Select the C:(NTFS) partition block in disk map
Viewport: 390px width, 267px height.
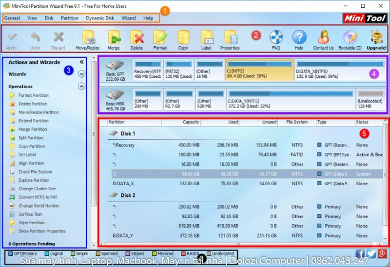tap(259, 70)
